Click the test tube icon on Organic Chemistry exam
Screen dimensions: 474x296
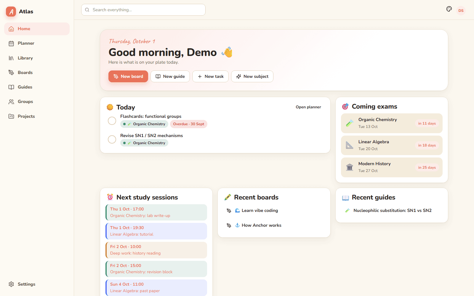pyautogui.click(x=350, y=123)
